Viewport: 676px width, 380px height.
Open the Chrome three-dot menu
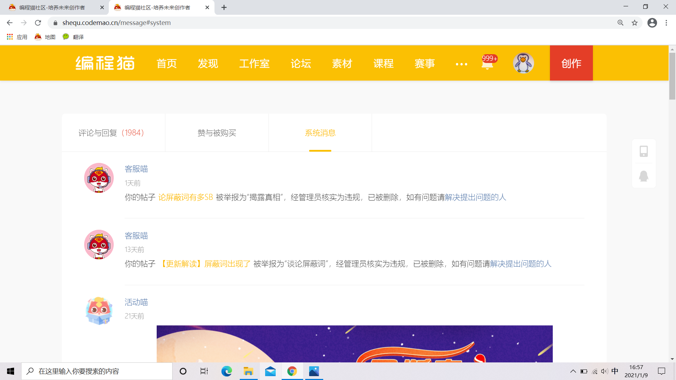(666, 23)
